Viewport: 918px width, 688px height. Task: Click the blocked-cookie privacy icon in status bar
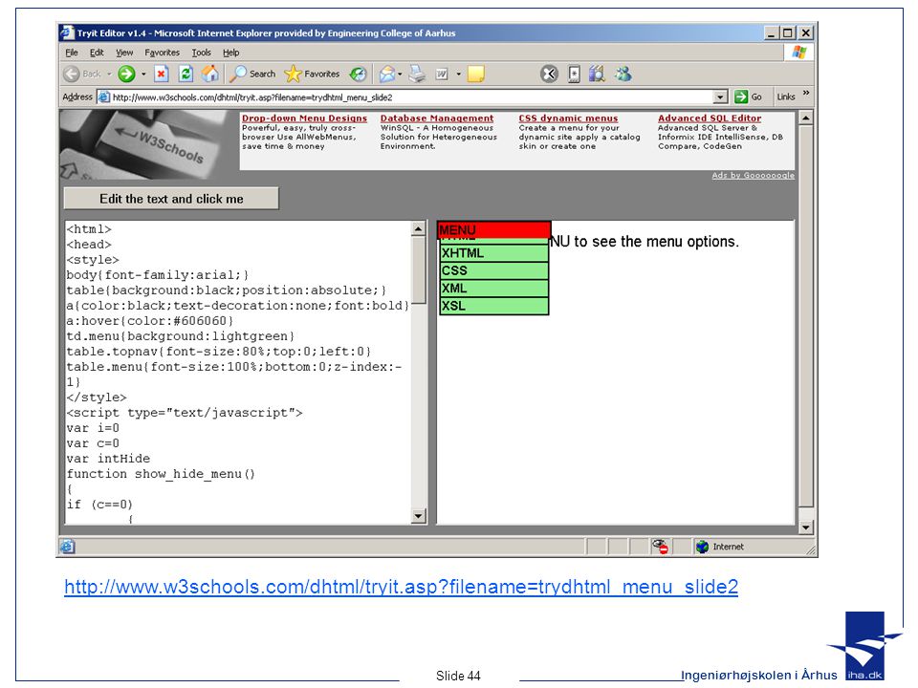(661, 547)
